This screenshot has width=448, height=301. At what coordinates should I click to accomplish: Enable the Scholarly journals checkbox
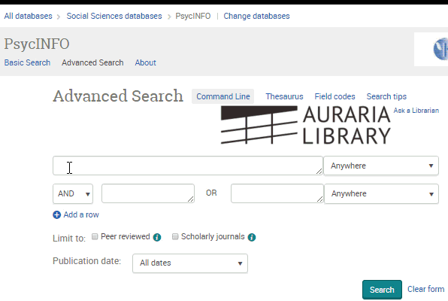coord(175,236)
